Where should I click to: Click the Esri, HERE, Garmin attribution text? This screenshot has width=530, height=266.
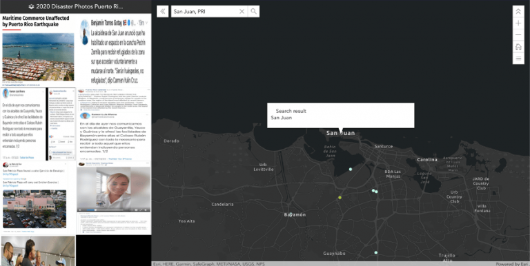coord(208,264)
